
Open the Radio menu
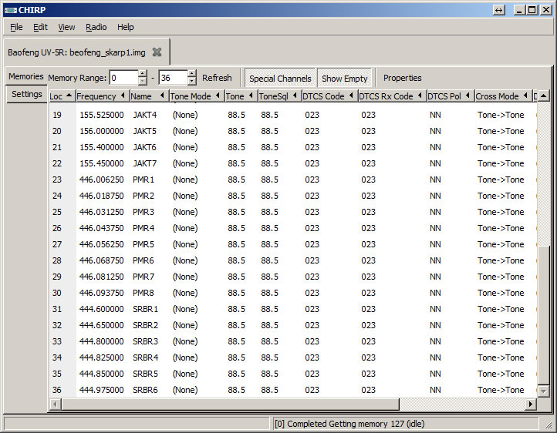tap(96, 27)
